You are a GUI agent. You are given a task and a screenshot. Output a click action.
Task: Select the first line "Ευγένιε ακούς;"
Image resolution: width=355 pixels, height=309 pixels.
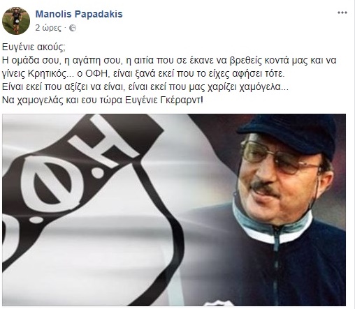[34, 47]
